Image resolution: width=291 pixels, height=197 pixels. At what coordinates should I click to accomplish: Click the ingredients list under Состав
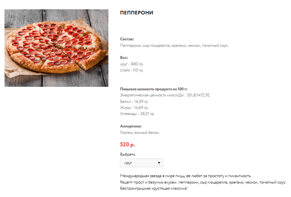pos(174,46)
